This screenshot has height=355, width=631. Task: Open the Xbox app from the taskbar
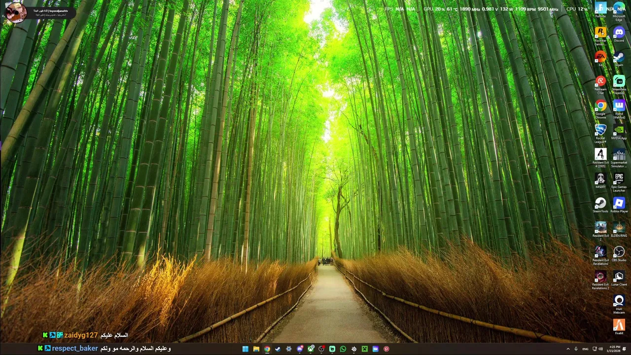(311, 349)
